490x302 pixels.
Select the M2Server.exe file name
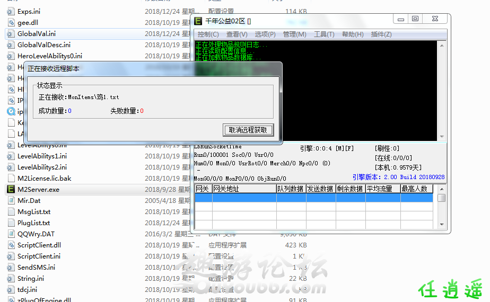pos(38,190)
